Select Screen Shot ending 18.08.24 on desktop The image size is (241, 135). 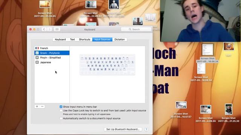(207, 53)
